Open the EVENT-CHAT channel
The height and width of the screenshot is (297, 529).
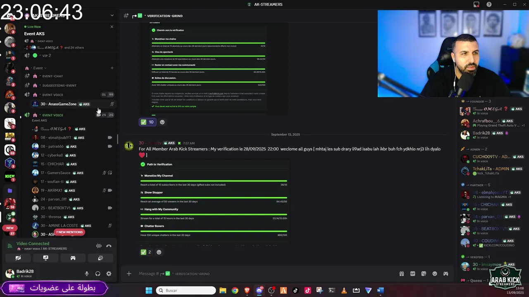click(69, 76)
